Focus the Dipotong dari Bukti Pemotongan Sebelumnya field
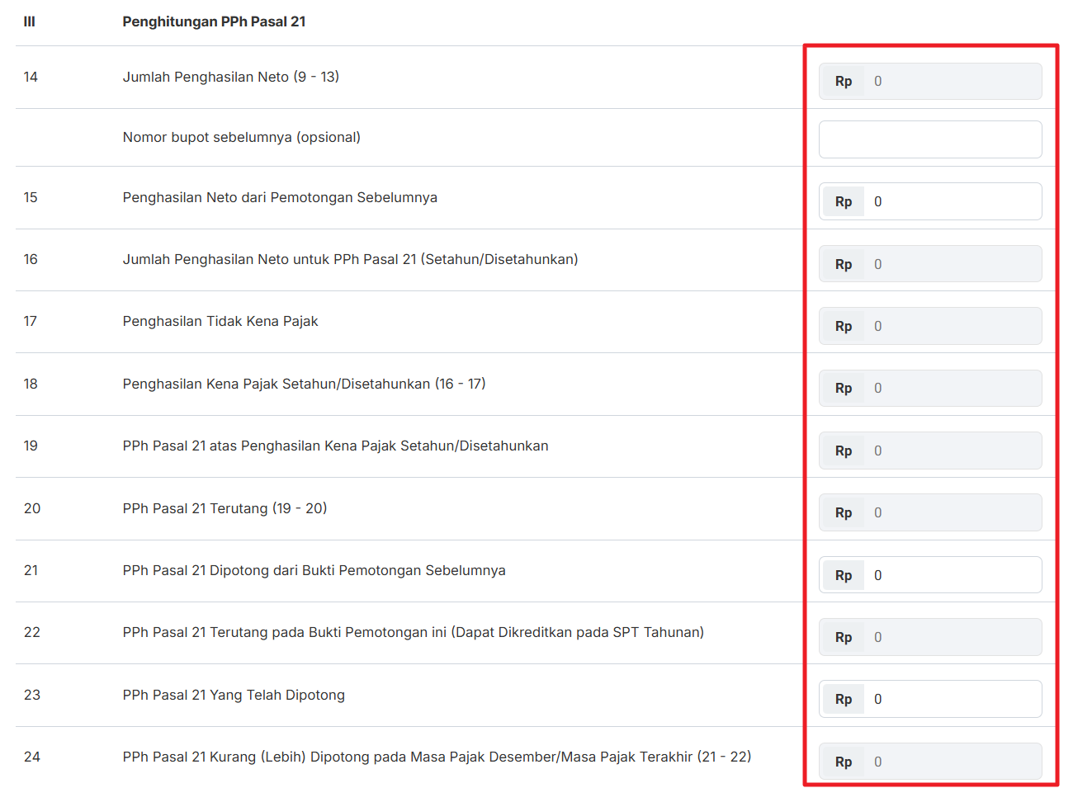Image resolution: width=1092 pixels, height=788 pixels. (x=949, y=575)
